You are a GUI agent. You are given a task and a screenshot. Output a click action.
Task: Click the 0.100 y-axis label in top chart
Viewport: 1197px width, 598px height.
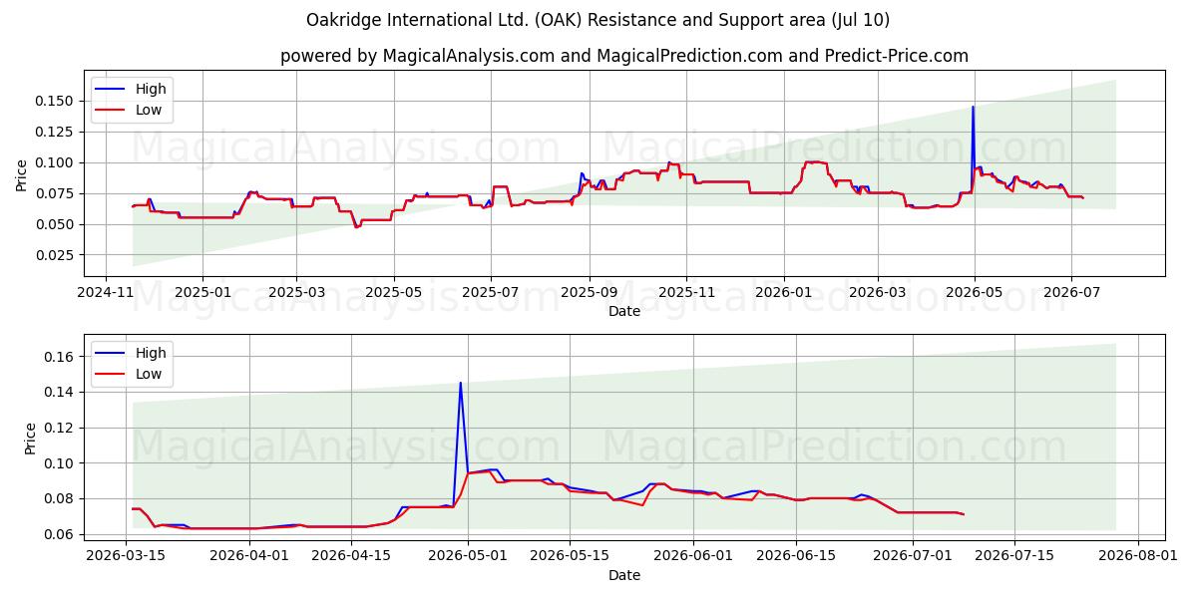[56, 162]
